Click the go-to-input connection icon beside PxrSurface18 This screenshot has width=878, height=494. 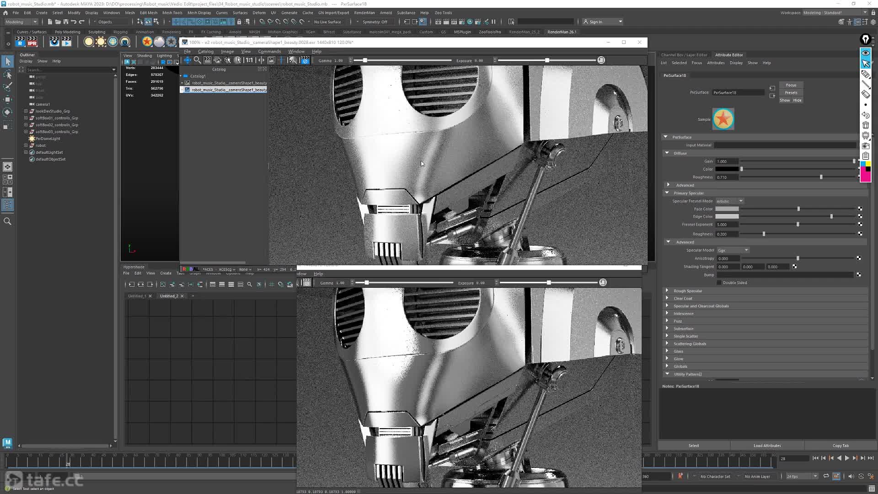(x=772, y=88)
